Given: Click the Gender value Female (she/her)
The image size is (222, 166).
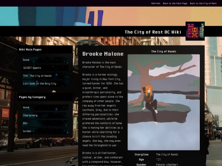Looking at the screenshot, I should [167, 165].
